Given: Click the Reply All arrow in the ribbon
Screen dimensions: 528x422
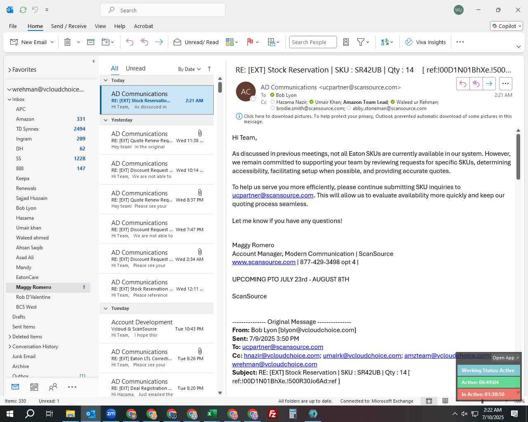Looking at the screenshot, I should [144, 42].
